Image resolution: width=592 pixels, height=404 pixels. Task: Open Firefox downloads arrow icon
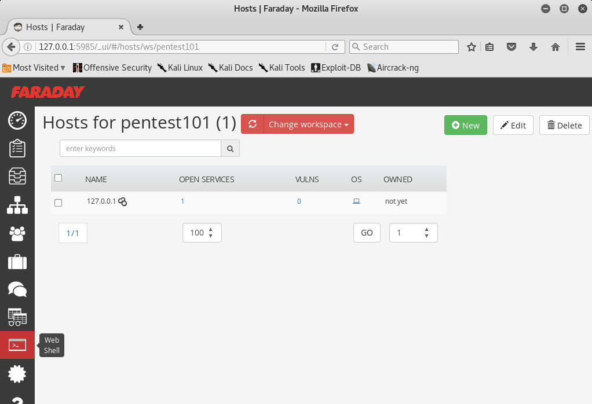(533, 47)
